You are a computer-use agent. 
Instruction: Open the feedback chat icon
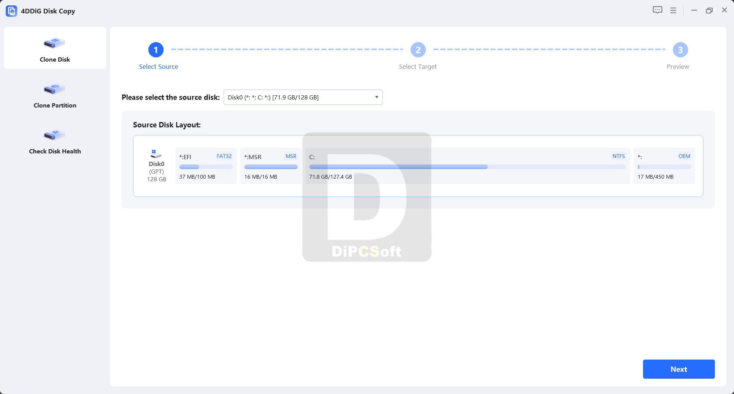tap(658, 10)
